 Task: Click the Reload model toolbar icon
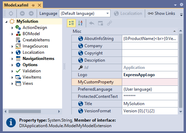[x=11, y=13]
